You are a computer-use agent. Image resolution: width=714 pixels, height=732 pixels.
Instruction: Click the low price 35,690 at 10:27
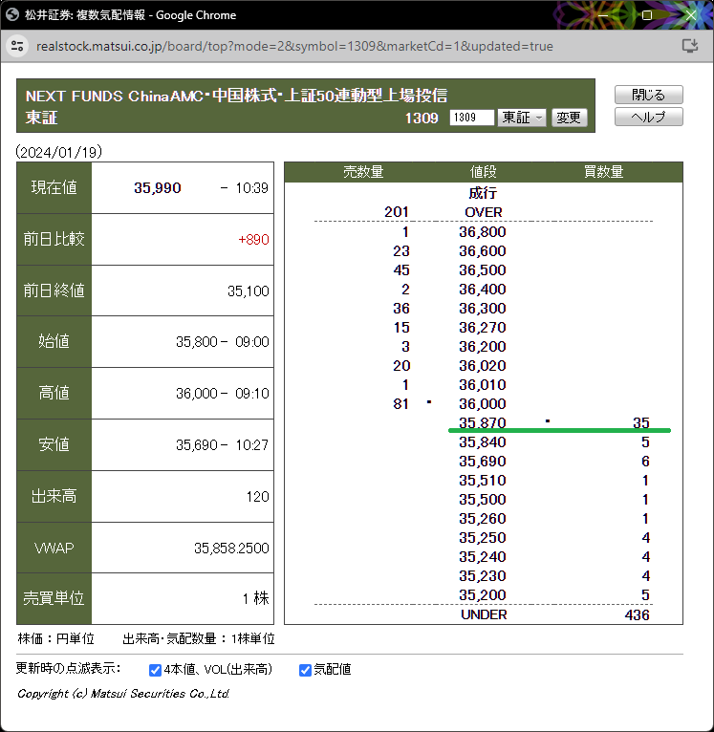coord(197,445)
